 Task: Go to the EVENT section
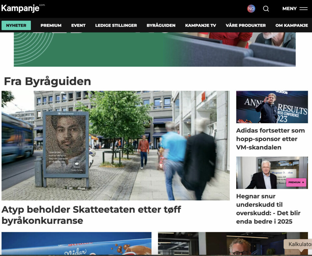click(78, 25)
